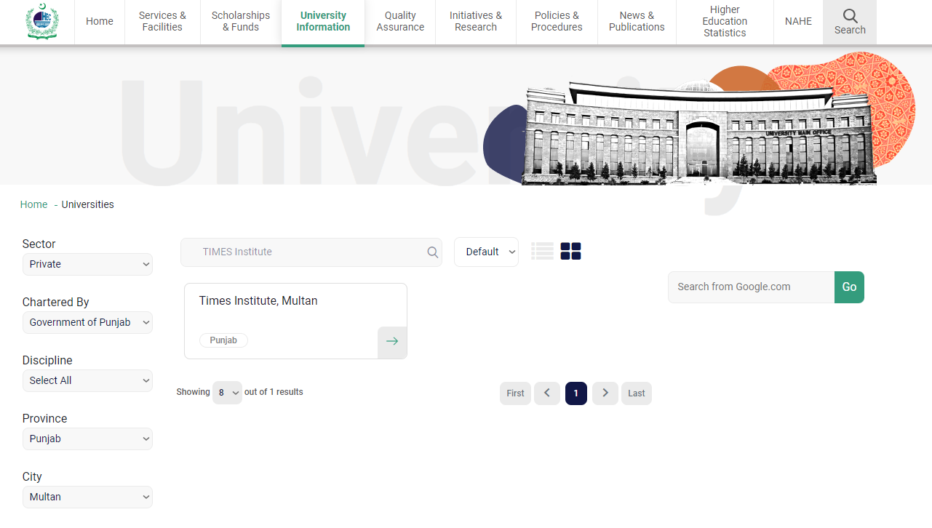Open Higher Education Statistics menu
Screen dimensions: 932x528
click(725, 22)
